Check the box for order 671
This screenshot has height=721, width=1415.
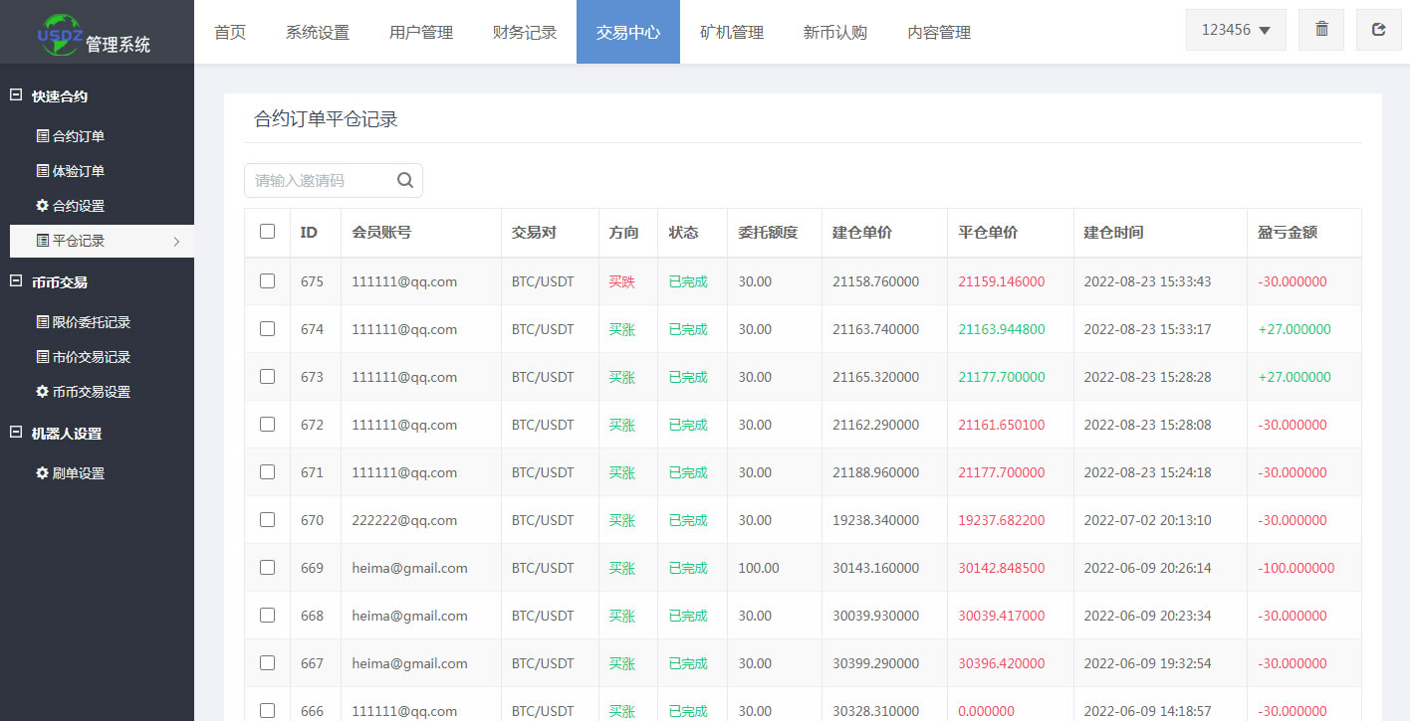click(x=267, y=471)
